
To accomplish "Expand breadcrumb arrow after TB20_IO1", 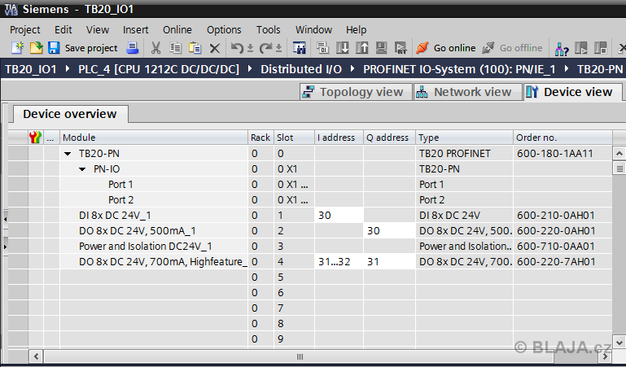I will coord(68,69).
